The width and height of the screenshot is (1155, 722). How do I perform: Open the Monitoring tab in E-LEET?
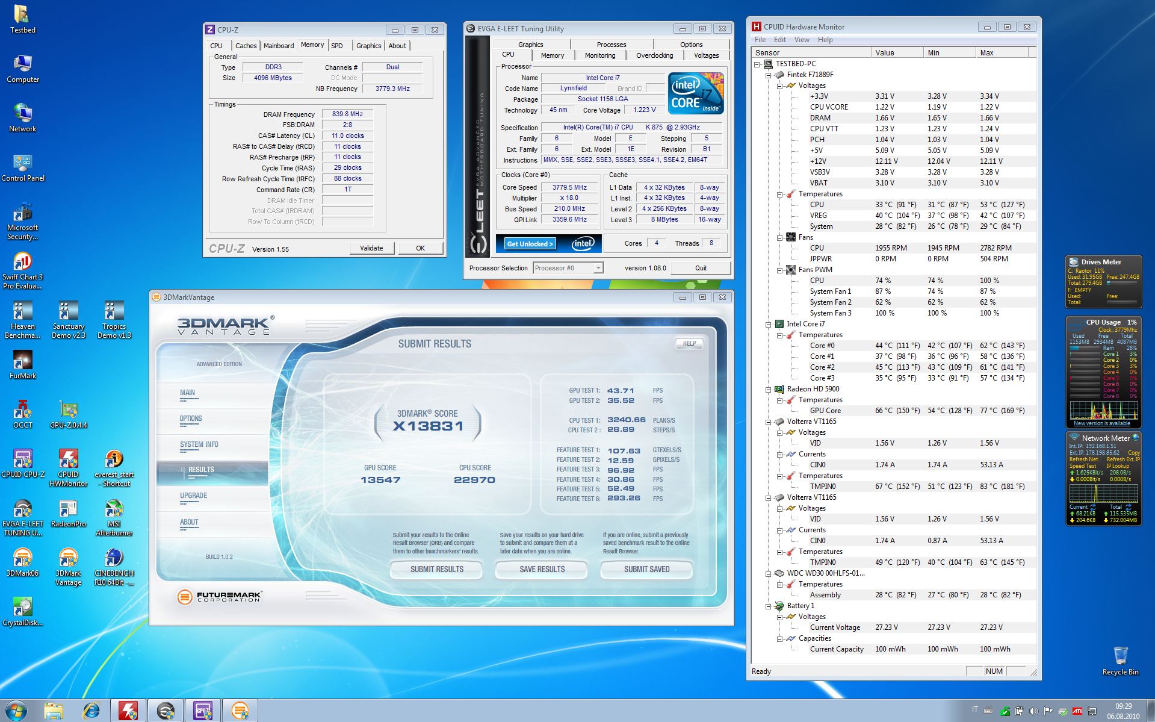(x=600, y=55)
